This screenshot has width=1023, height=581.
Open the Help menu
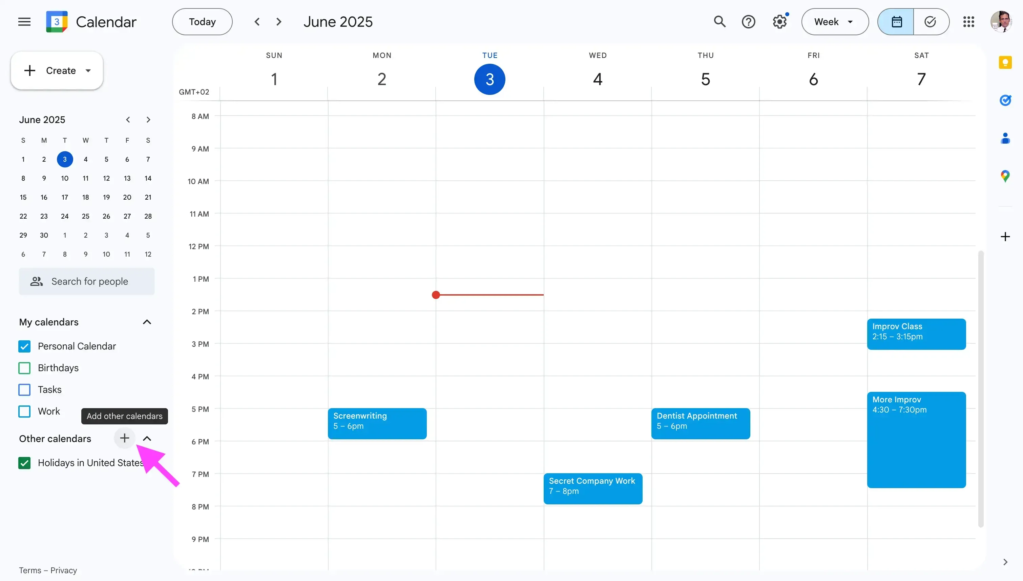coord(749,22)
